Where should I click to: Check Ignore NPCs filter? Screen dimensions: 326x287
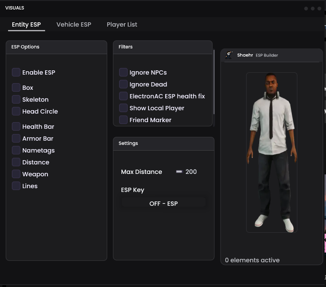click(123, 72)
